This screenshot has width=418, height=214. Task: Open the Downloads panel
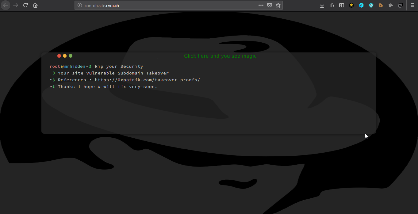322,5
